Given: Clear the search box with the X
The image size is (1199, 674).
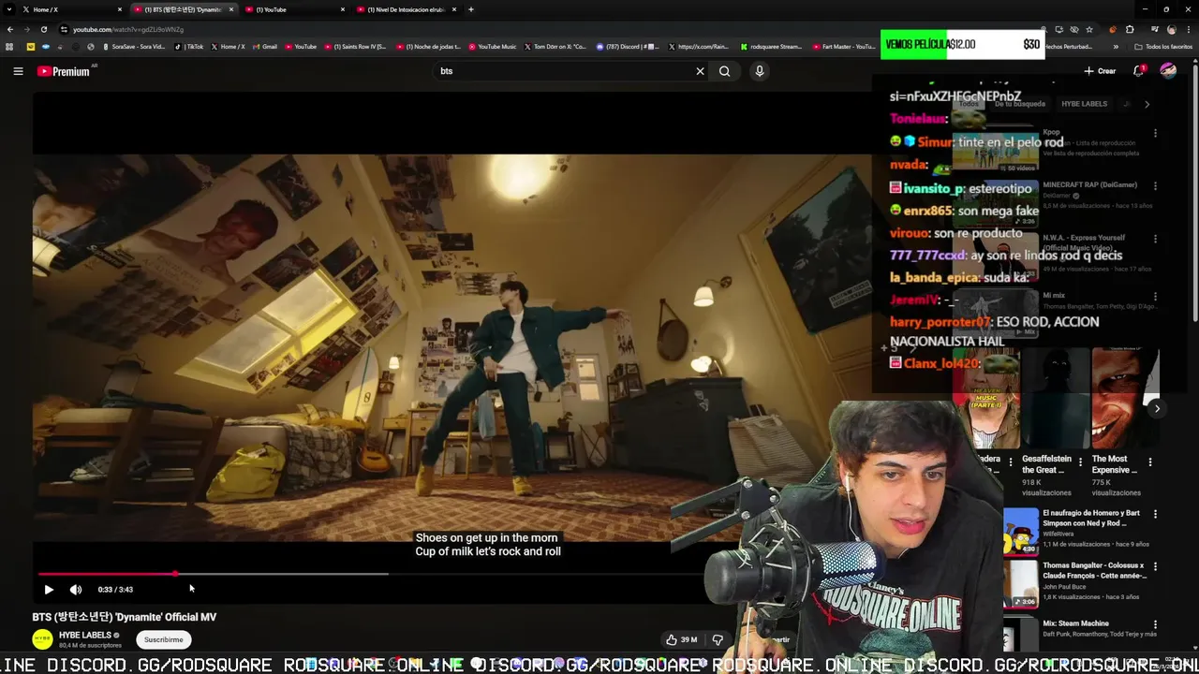Looking at the screenshot, I should click(x=700, y=71).
